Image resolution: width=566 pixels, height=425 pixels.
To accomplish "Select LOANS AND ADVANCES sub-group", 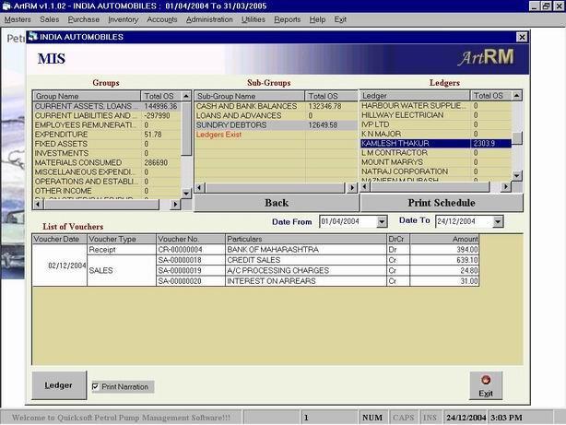I will (277, 115).
